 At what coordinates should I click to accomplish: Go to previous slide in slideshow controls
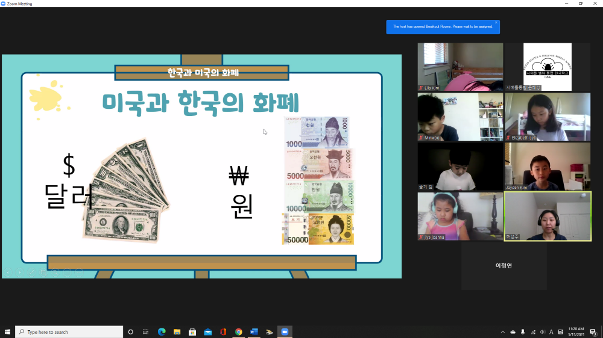coord(8,272)
